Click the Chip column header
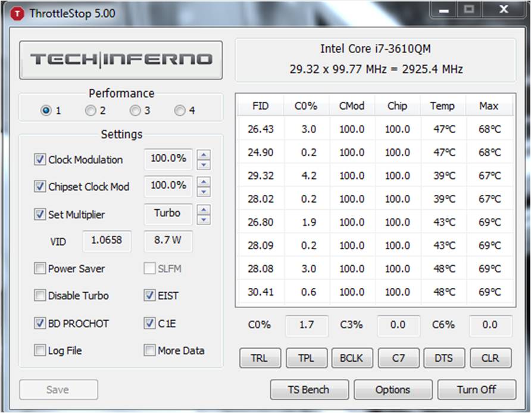The height and width of the screenshot is (413, 531). point(398,106)
